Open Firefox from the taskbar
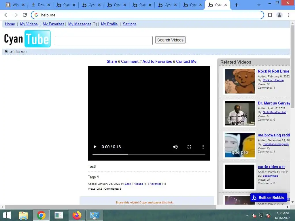295x221 pixels. point(77,215)
